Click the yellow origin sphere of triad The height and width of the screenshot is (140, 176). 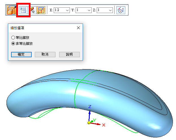click(x=89, y=123)
